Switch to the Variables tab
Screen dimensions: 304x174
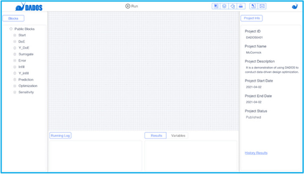178,136
